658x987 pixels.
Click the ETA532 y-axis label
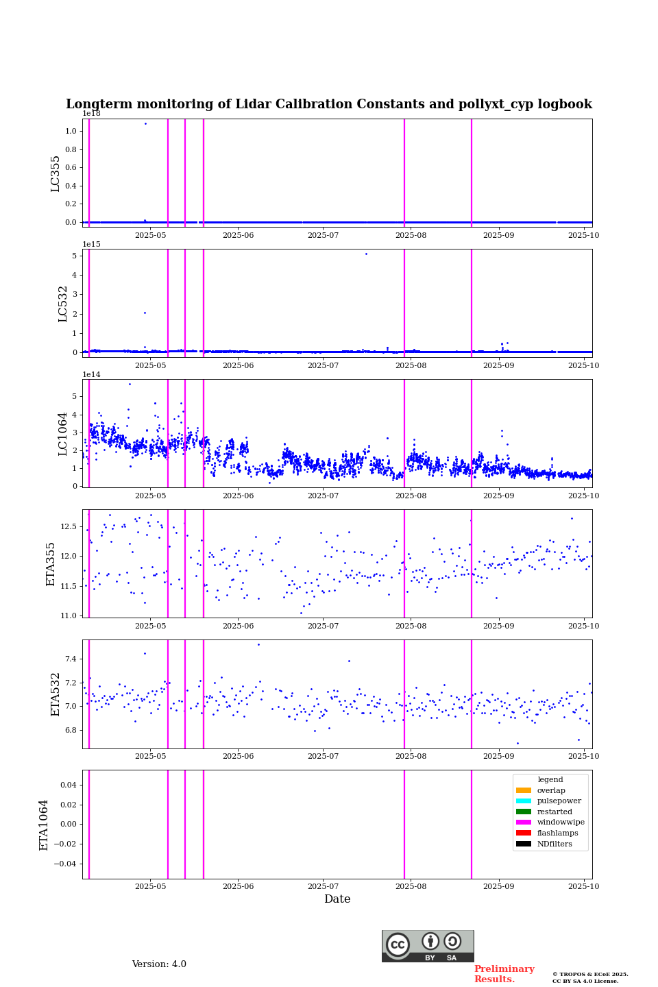(x=56, y=694)
